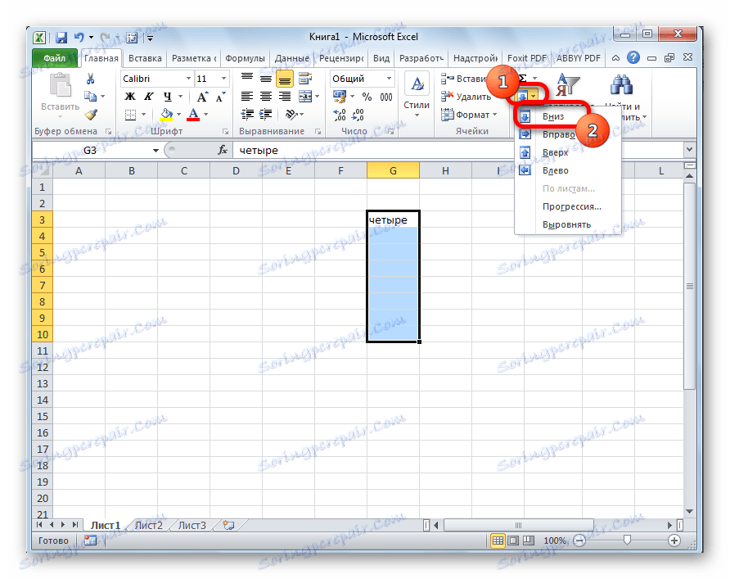Toggle bold formatting with Ж

[130, 96]
